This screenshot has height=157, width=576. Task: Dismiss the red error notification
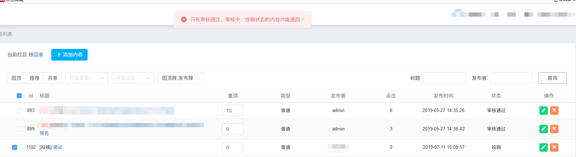pos(303,19)
